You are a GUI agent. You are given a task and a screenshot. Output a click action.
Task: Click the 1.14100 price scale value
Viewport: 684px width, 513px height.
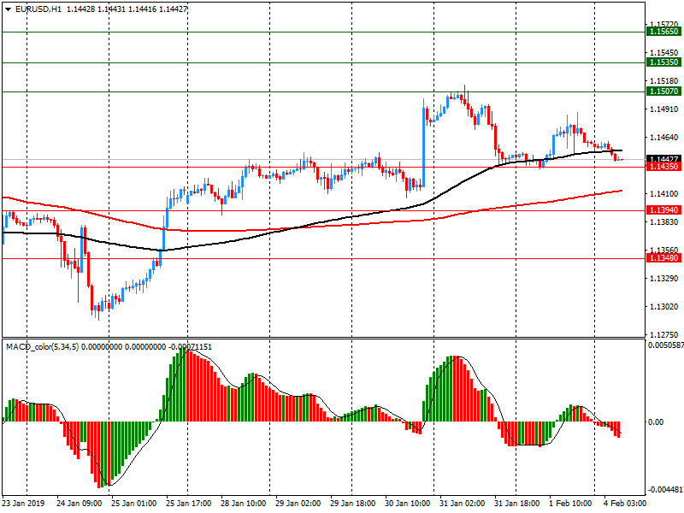click(664, 194)
